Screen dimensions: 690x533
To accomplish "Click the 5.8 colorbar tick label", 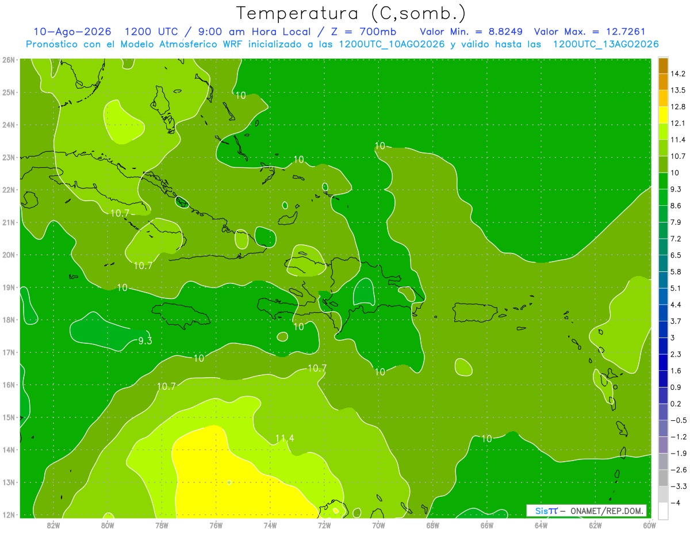I will (x=676, y=271).
